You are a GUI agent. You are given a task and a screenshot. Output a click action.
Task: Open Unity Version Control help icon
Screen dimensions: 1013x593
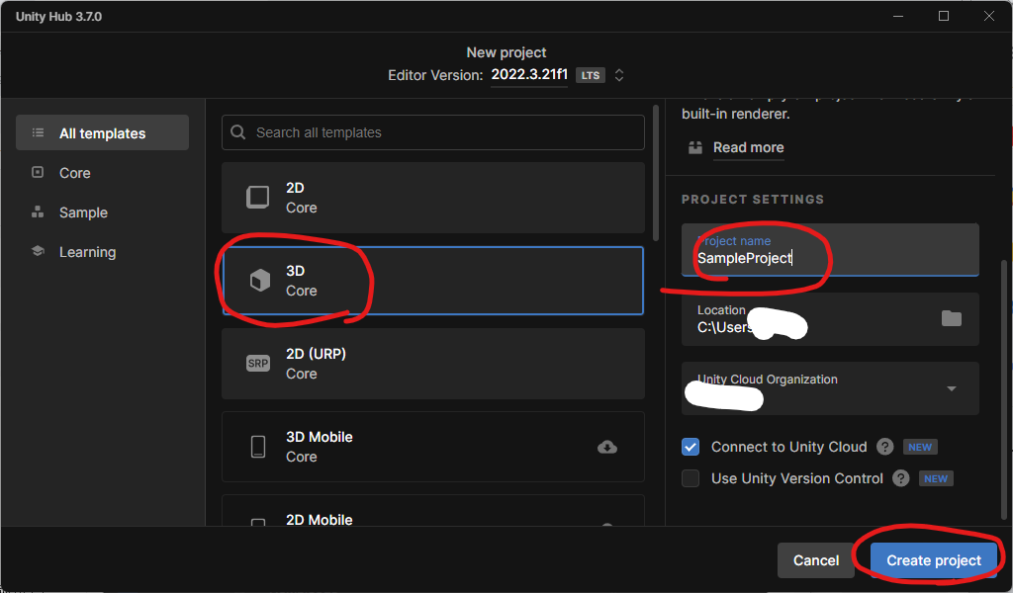[x=900, y=478]
